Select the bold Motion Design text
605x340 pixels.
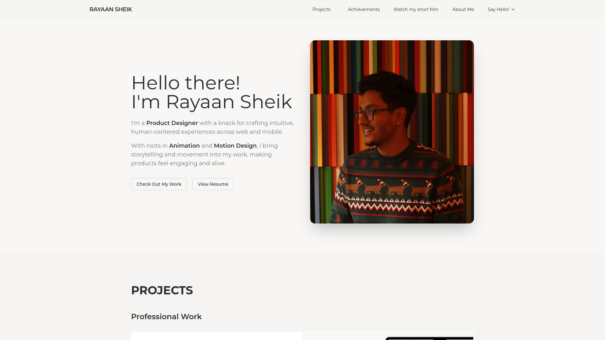pyautogui.click(x=235, y=146)
